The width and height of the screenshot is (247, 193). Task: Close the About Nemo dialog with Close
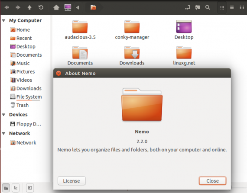coord(212,181)
